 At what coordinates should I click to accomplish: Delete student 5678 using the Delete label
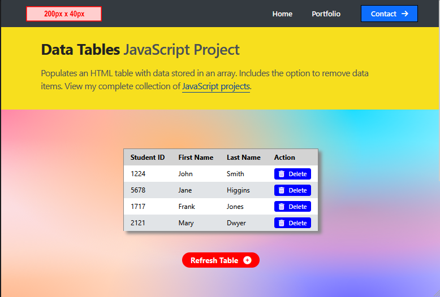pos(297,190)
